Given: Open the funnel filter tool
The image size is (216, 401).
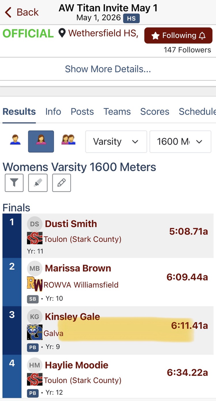Looking at the screenshot, I should click(x=14, y=183).
